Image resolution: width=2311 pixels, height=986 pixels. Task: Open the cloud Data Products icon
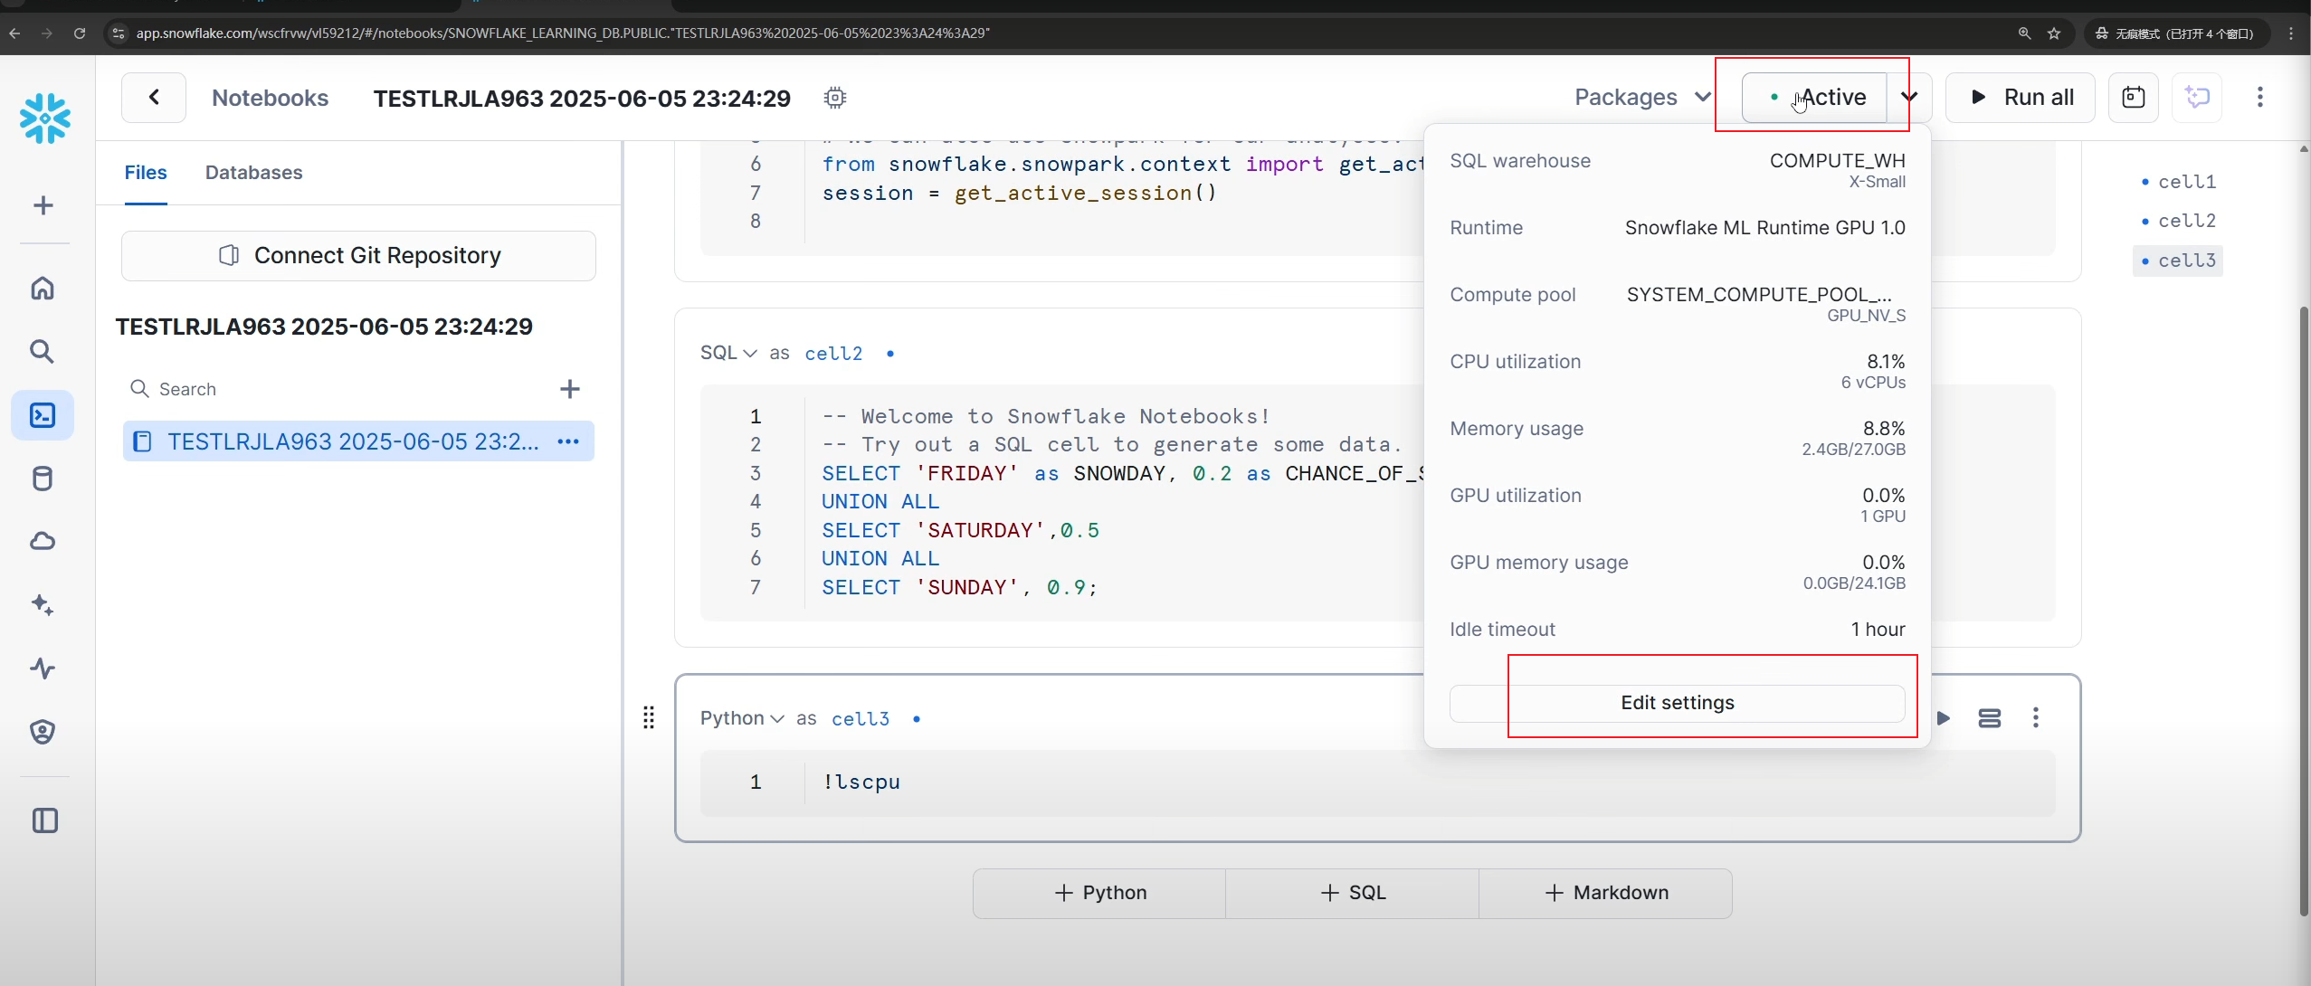click(x=43, y=541)
